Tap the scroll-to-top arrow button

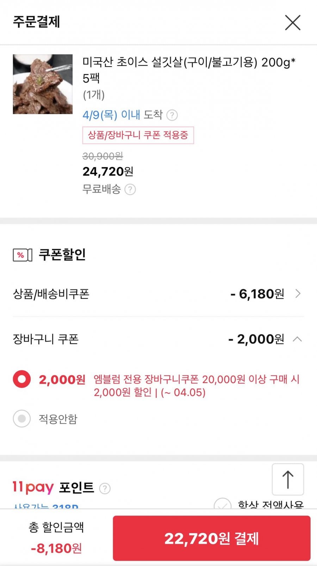288,479
